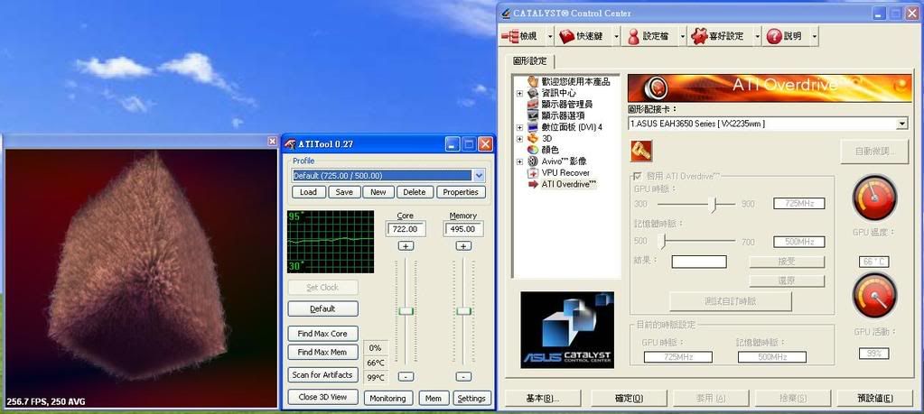Select the 圖形設定 tab
The height and width of the screenshot is (414, 924).
[530, 60]
